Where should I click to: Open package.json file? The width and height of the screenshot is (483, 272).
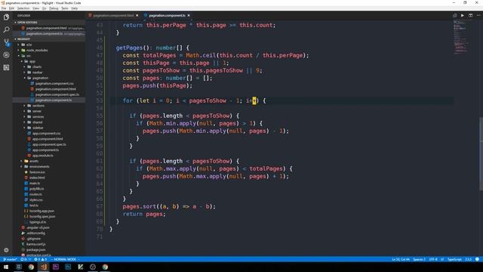tap(35, 250)
